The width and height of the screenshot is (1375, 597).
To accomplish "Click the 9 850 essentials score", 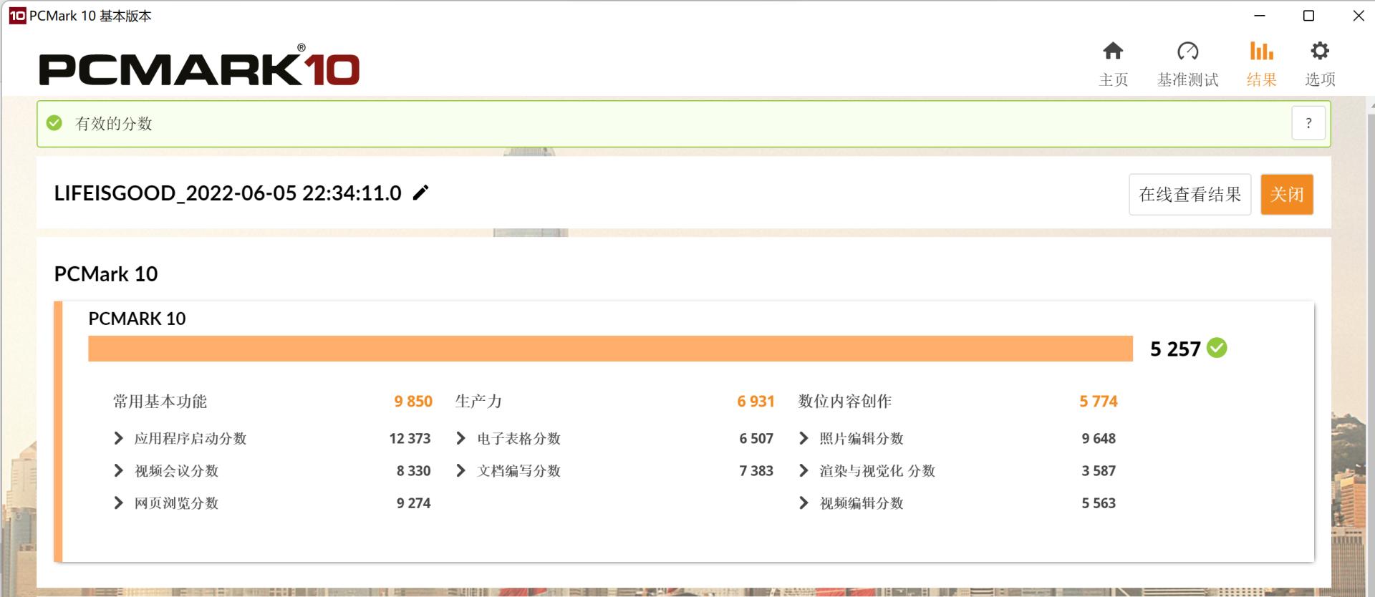I will (x=413, y=402).
